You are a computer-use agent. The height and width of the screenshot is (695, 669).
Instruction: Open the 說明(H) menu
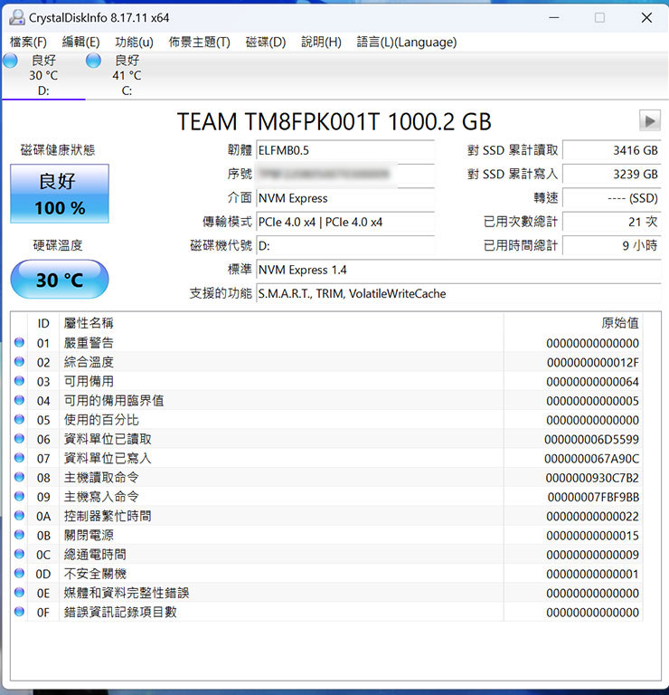[321, 43]
